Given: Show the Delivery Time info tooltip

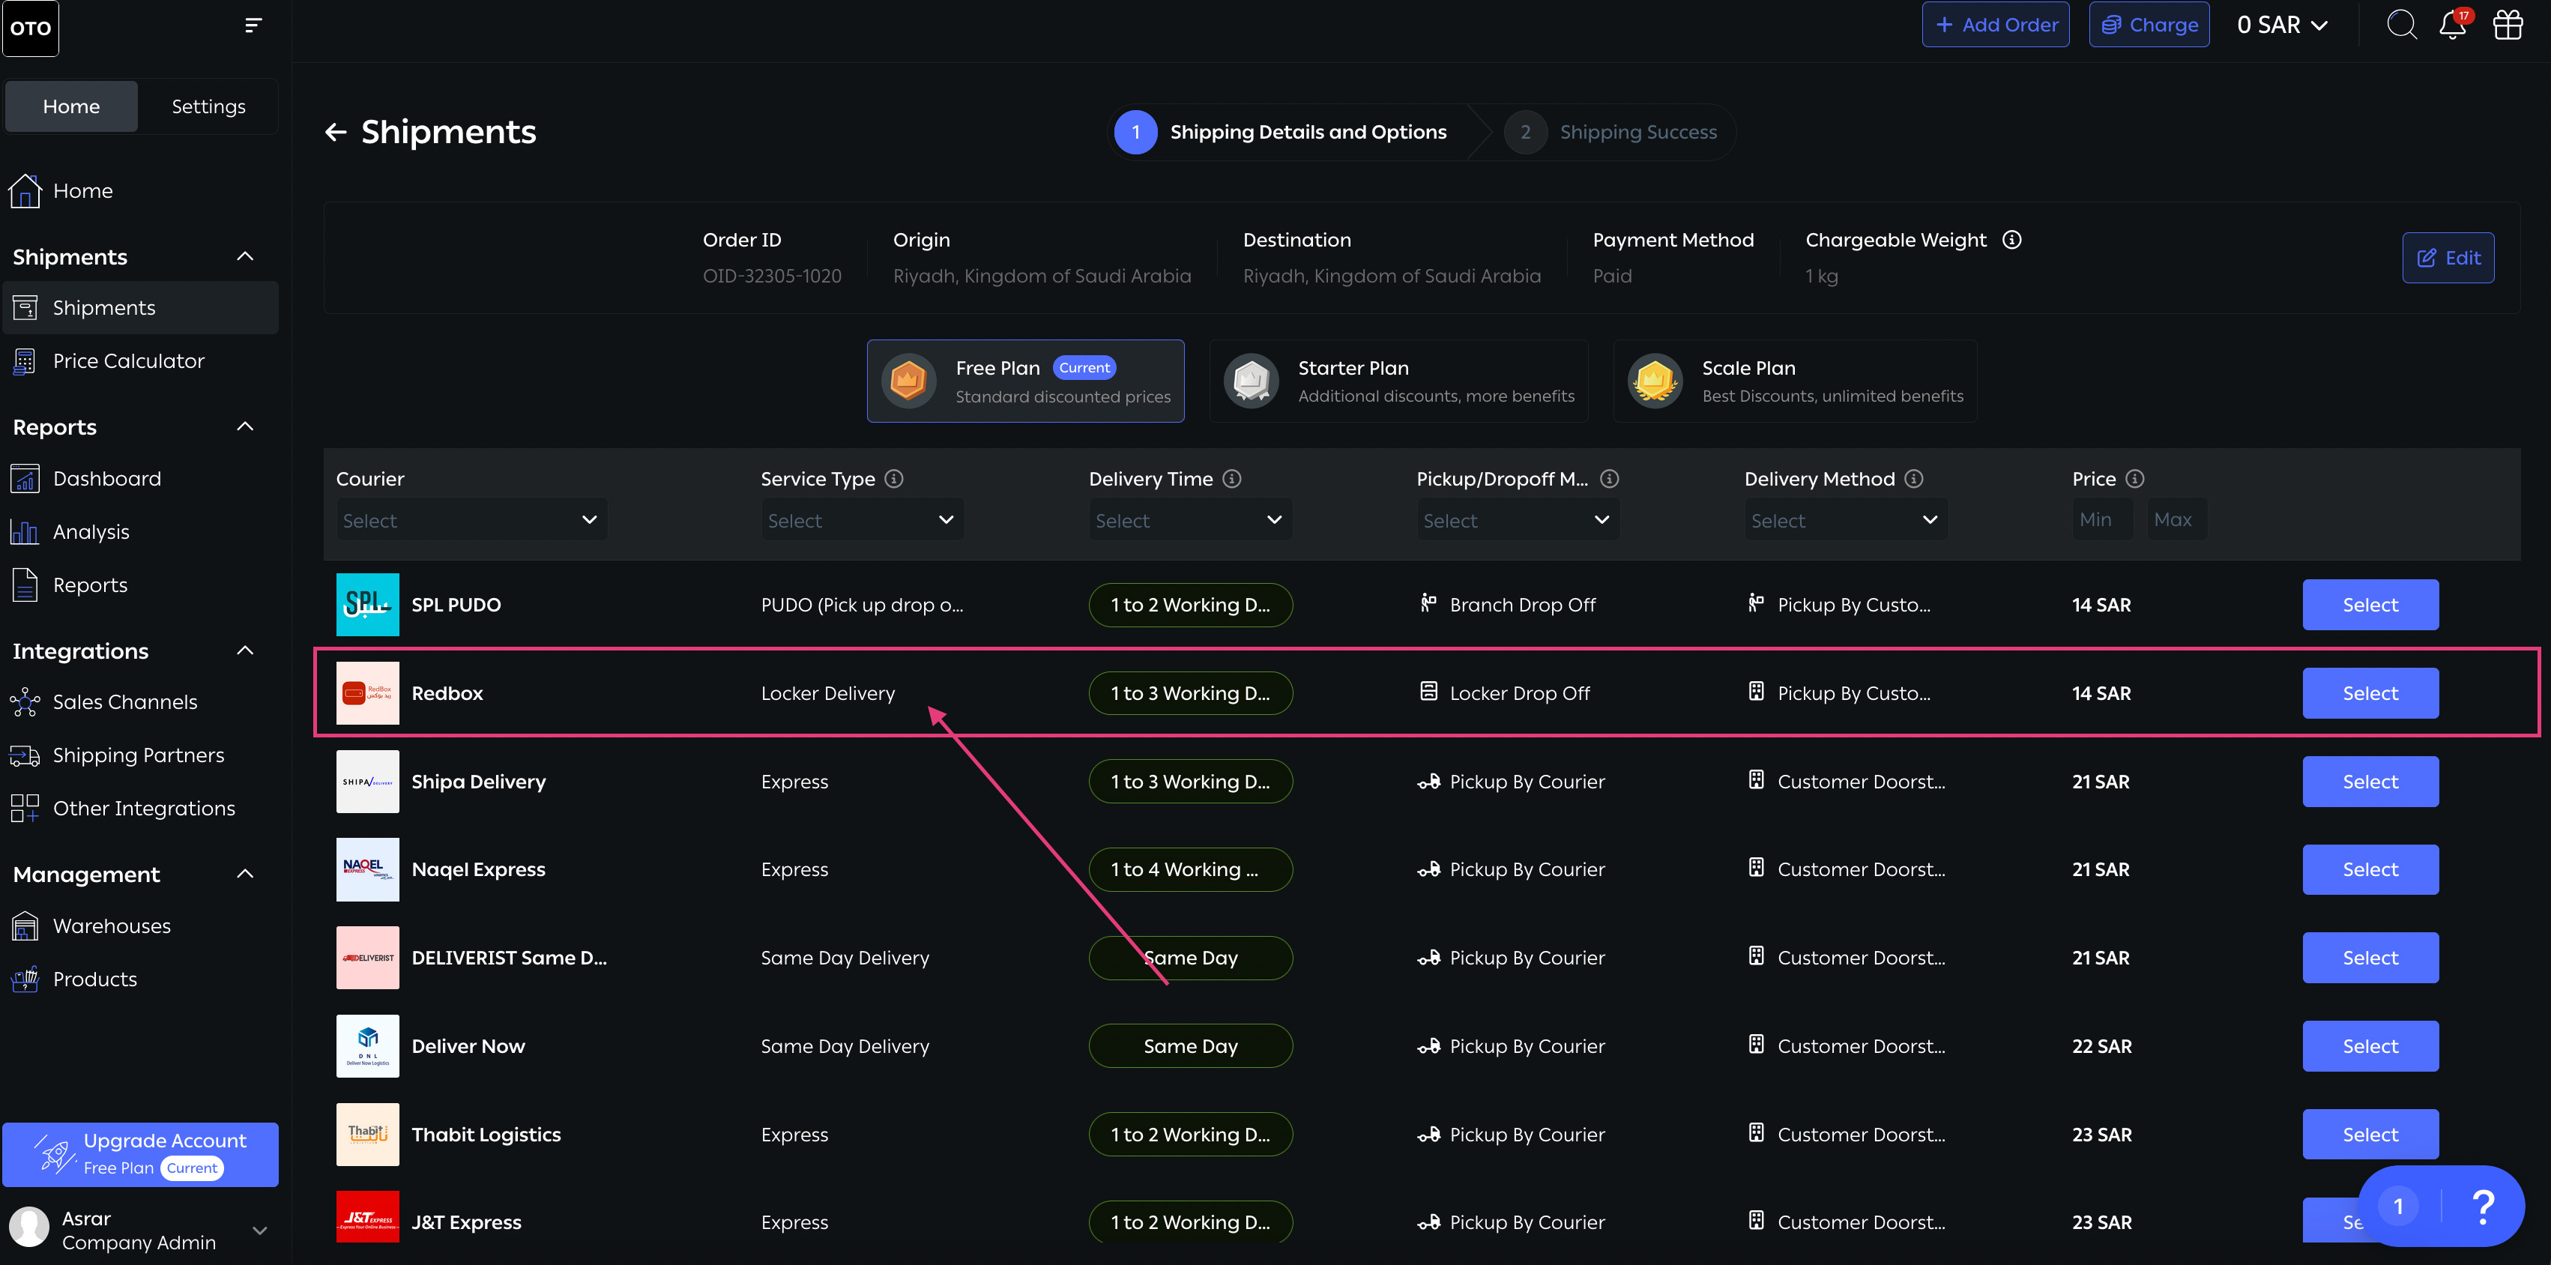Looking at the screenshot, I should tap(1232, 478).
